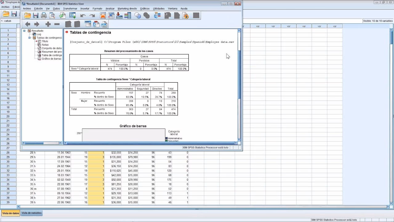Select the Vista de datos tab
Image resolution: width=394 pixels, height=222 pixels.
pos(11,213)
